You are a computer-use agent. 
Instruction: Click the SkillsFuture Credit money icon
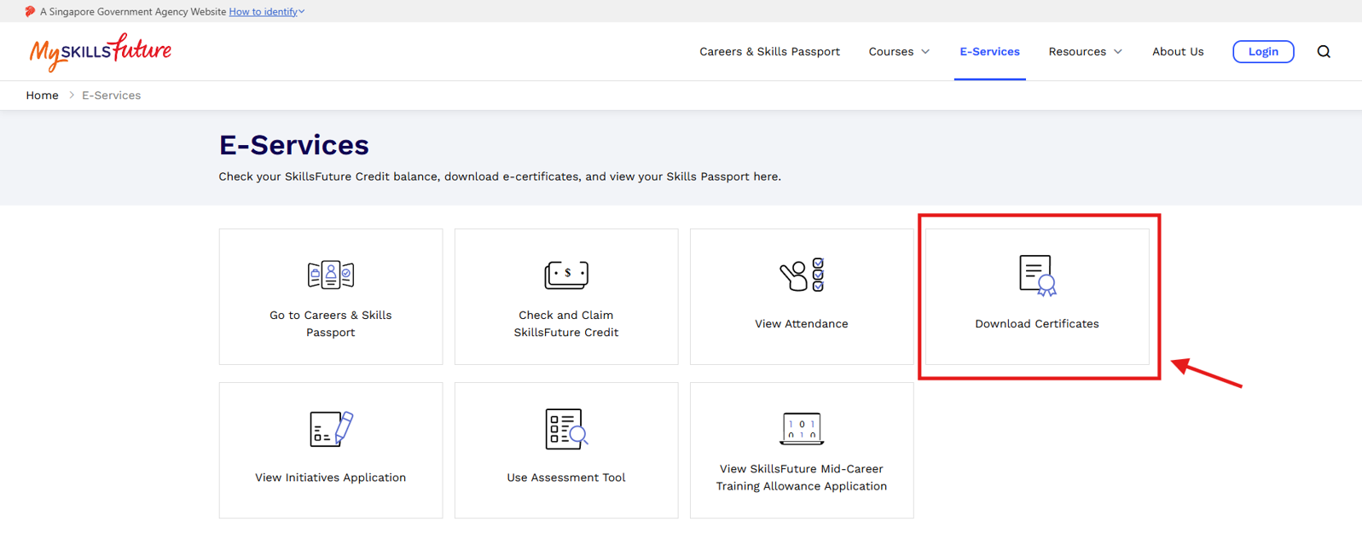[x=566, y=275]
